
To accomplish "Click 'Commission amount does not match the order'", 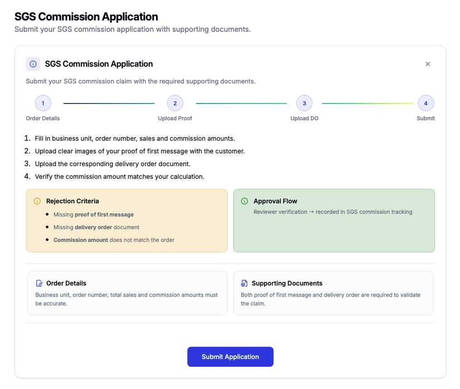I will 114,240.
